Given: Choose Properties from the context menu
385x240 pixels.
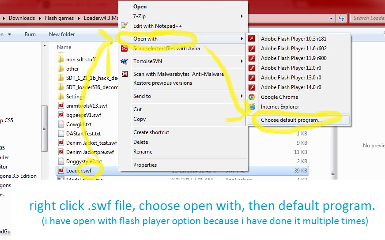Looking at the screenshot, I should pos(145,165).
